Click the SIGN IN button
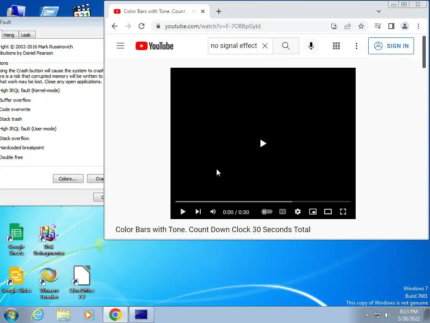Screen dimensions: 430x323 pyautogui.click(x=391, y=46)
